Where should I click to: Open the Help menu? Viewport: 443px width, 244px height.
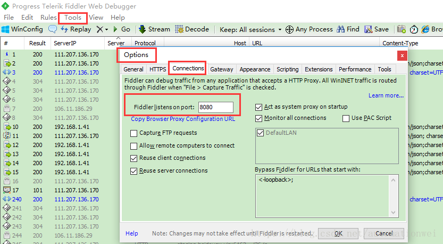[x=118, y=18]
